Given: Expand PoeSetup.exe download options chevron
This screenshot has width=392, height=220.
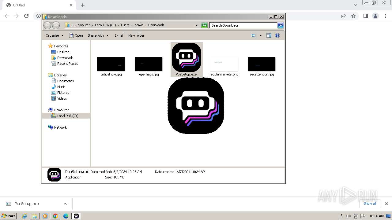Looking at the screenshot, I should (65, 204).
